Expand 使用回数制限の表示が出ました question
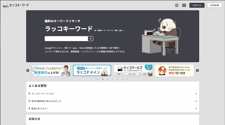 [112, 101]
